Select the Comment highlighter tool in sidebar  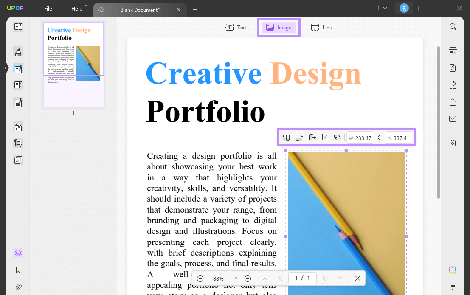18,51
